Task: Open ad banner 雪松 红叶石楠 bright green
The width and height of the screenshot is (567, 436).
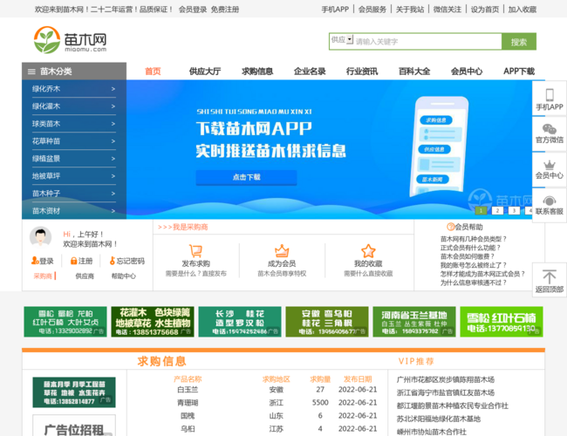Action: (502, 322)
